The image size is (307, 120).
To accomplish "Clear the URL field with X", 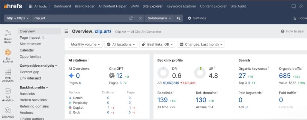I will pos(140,18).
